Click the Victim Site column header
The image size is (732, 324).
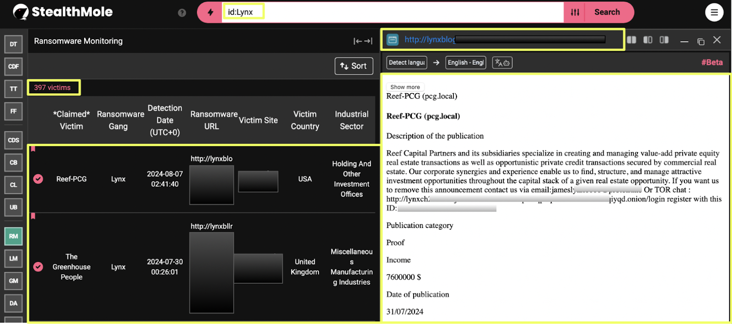click(x=258, y=120)
